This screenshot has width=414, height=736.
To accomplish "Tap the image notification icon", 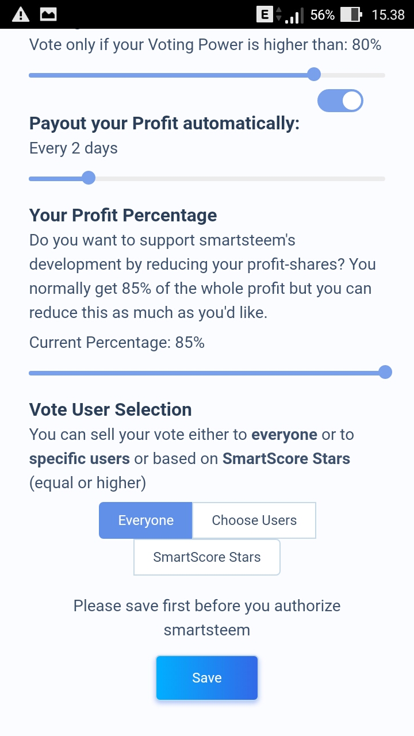I will point(48,14).
